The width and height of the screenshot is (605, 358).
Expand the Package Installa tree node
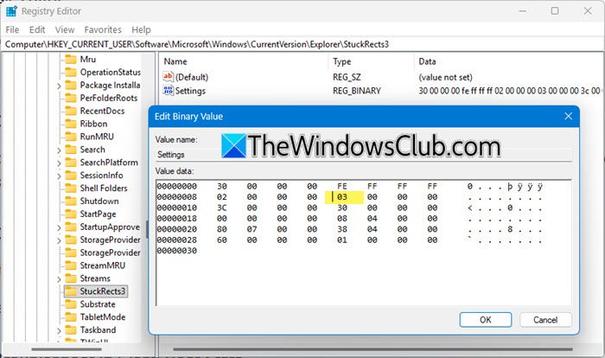[59, 86]
